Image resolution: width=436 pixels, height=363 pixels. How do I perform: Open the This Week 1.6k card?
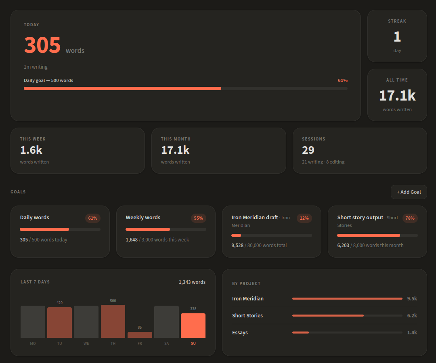tap(78, 151)
